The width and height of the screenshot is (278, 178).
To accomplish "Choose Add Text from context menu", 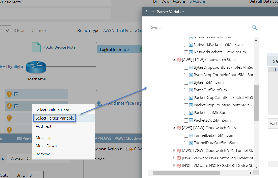I will click(44, 126).
